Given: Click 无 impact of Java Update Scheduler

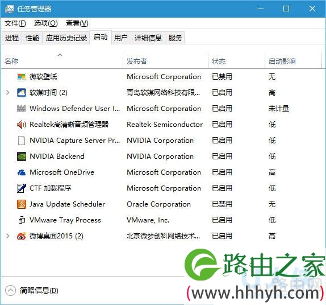Looking at the screenshot, I should pos(272,204).
